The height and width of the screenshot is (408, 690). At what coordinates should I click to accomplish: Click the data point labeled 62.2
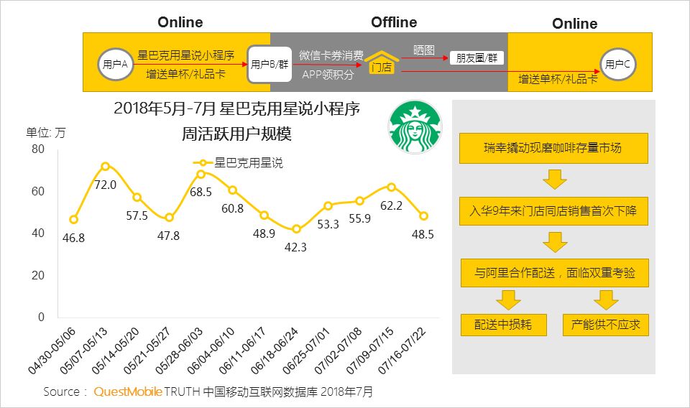pos(391,187)
